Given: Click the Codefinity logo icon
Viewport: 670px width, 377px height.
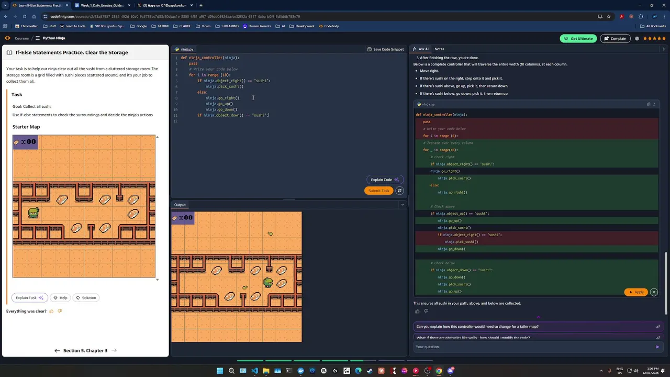Looking at the screenshot, I should tap(7, 38).
